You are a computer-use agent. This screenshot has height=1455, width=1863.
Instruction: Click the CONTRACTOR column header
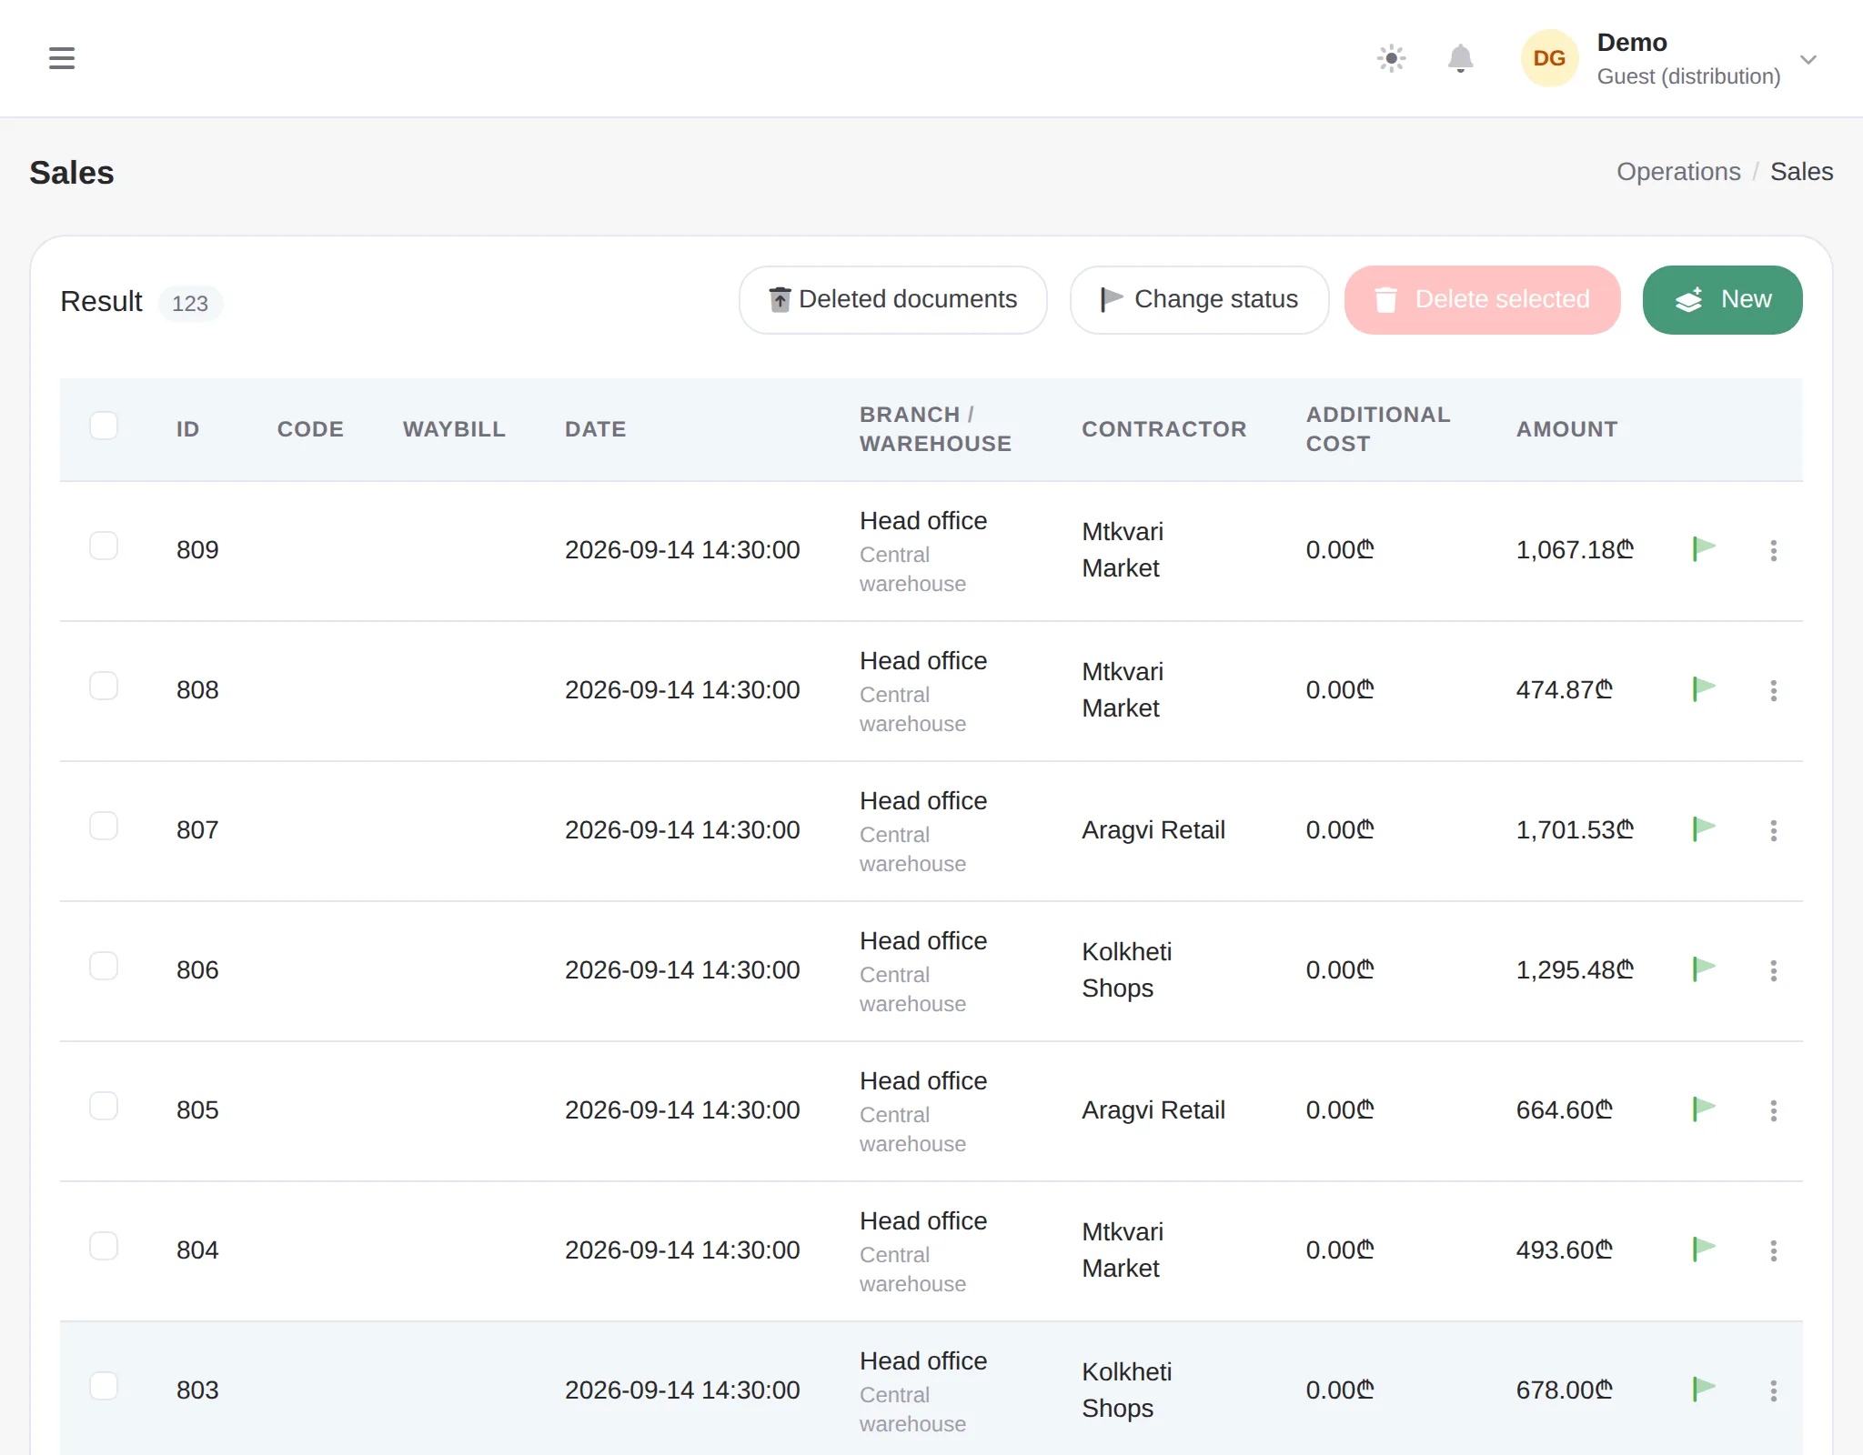click(1163, 429)
